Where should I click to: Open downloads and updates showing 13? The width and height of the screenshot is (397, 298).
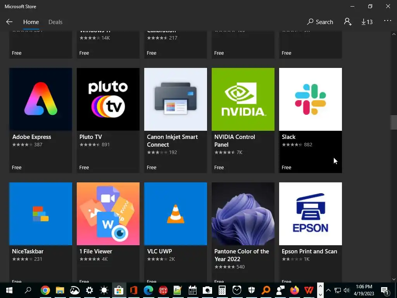point(367,22)
